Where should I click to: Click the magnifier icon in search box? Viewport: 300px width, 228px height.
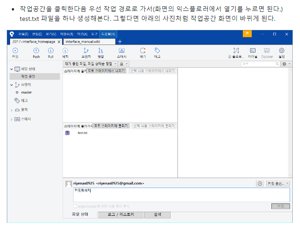pyautogui.click(x=277, y=64)
